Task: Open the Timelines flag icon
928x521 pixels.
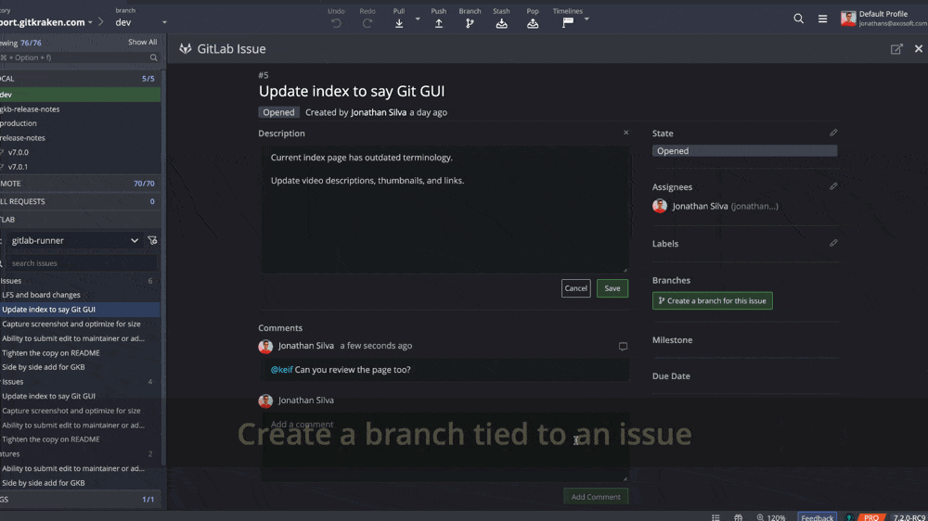Action: click(568, 23)
